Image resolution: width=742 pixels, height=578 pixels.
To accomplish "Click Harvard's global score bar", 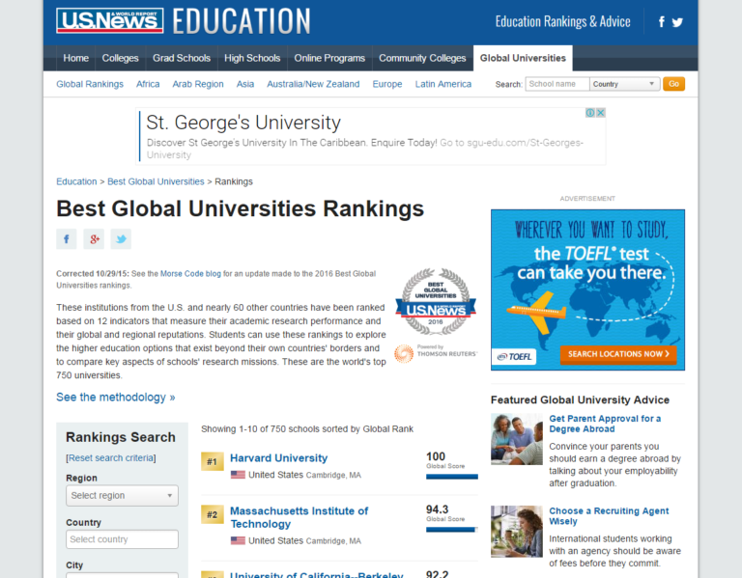I will tap(452, 477).
